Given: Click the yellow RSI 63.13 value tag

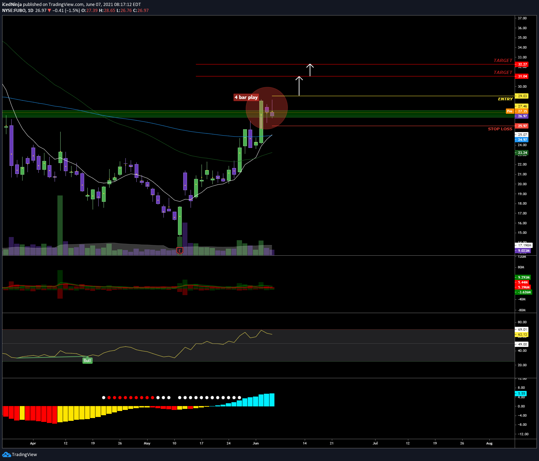Looking at the screenshot, I should click(522, 335).
